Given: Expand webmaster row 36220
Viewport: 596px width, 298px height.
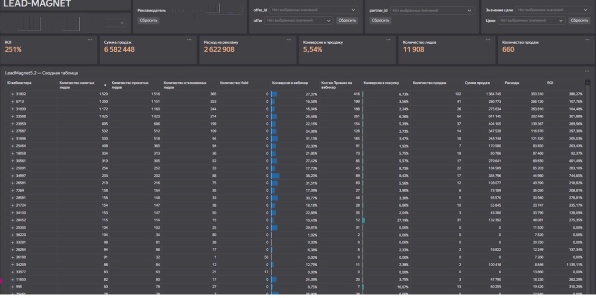Looking at the screenshot, I should click(x=12, y=235).
